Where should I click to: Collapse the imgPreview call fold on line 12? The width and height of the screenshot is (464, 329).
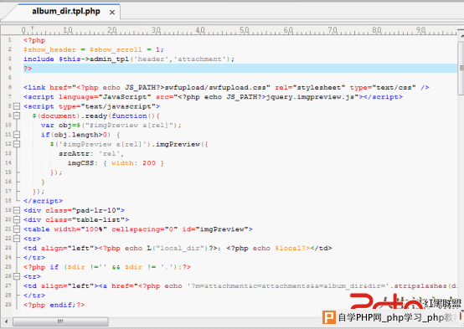click(17, 144)
